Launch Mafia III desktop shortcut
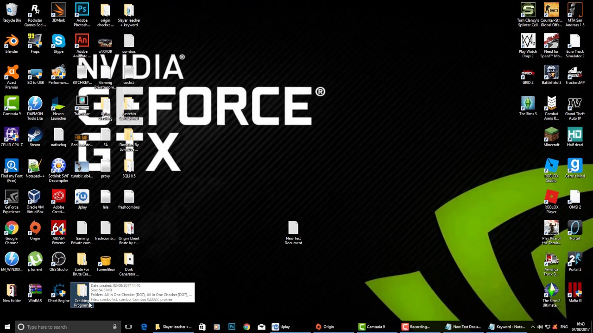The image size is (593, 333). [x=575, y=293]
